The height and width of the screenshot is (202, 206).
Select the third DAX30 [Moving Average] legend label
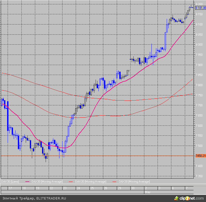click(x=134, y=182)
